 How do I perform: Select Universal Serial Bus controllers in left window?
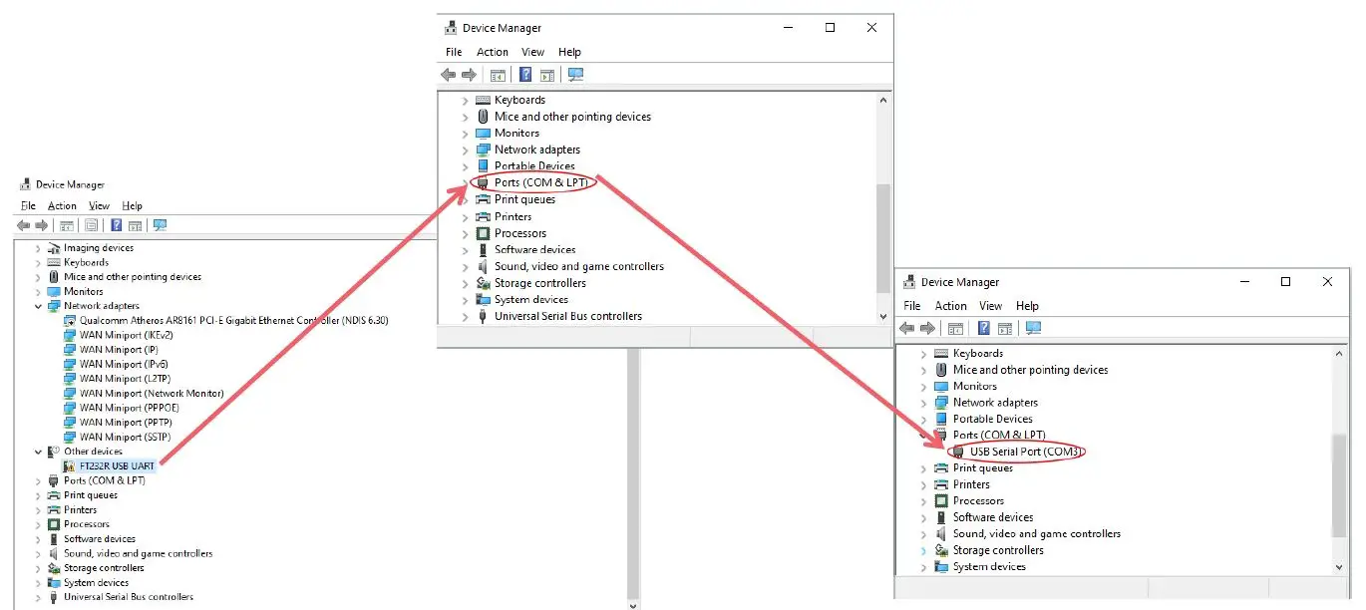tap(129, 597)
